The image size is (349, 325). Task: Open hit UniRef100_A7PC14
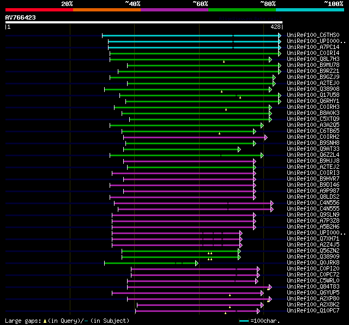click(313, 47)
